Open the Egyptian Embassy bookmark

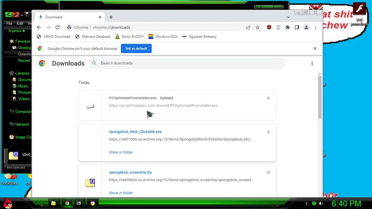(x=199, y=37)
